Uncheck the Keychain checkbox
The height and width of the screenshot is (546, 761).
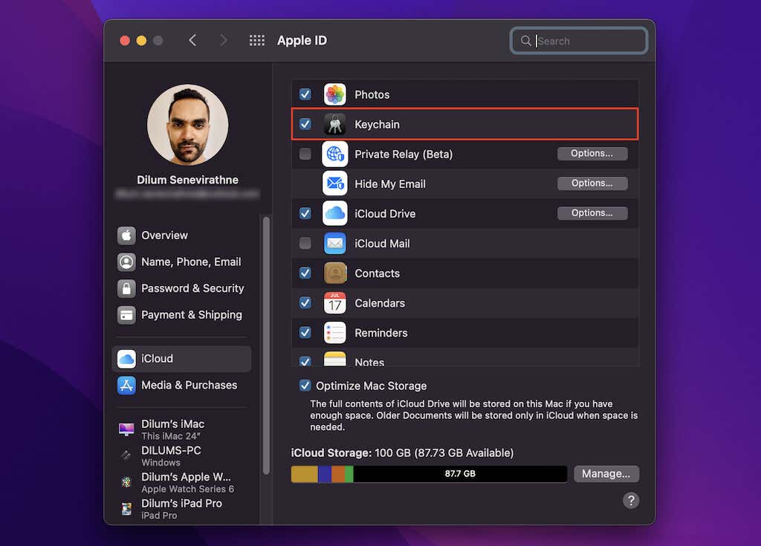click(x=305, y=124)
